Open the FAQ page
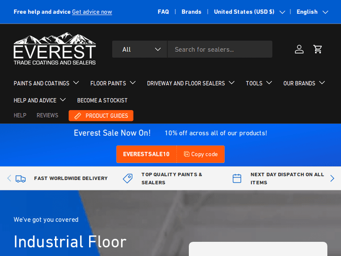This screenshot has height=256, width=341. (x=163, y=12)
